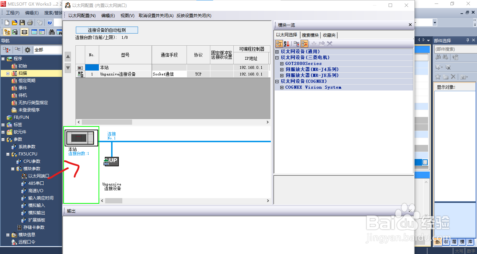Save project with floppy disk icon
The image size is (477, 254).
click(x=22, y=22)
